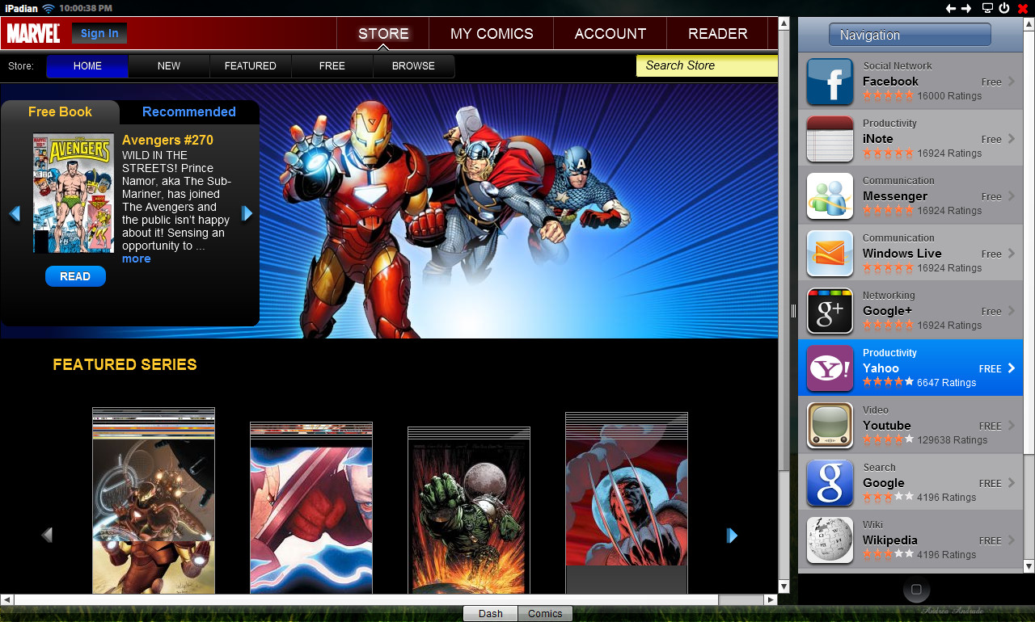This screenshot has width=1035, height=622.
Task: Switch to Dash in the bottom bar
Action: 490,613
